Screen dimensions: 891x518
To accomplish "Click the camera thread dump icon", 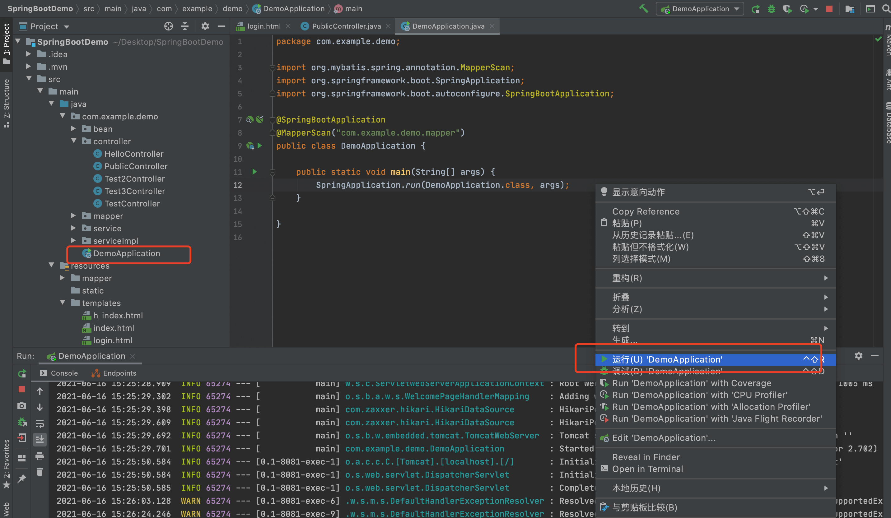I will 22,406.
